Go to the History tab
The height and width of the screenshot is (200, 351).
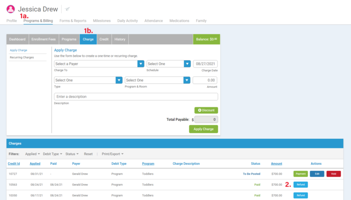[120, 39]
